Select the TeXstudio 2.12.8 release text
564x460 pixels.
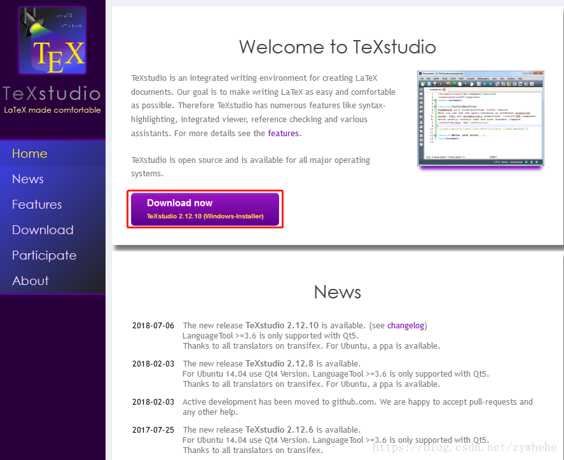click(x=279, y=363)
